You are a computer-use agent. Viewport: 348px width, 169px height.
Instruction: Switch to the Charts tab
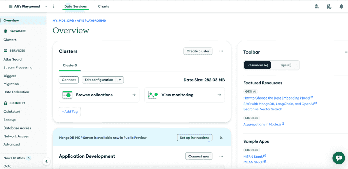[x=104, y=6]
